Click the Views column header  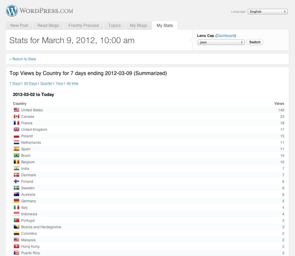pyautogui.click(x=279, y=104)
